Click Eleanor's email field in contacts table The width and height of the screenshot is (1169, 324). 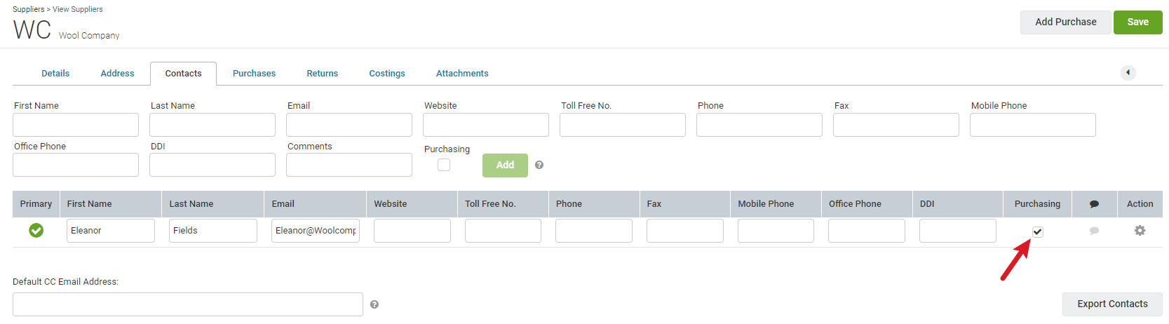[x=316, y=231]
